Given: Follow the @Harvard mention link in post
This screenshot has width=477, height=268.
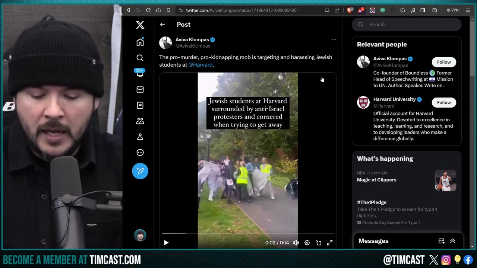Looking at the screenshot, I should pyautogui.click(x=200, y=65).
